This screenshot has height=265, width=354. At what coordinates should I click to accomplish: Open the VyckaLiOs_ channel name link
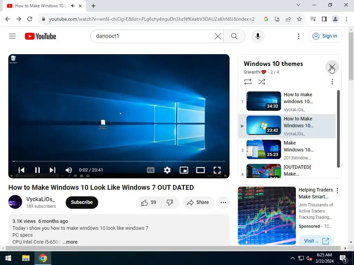click(x=40, y=199)
